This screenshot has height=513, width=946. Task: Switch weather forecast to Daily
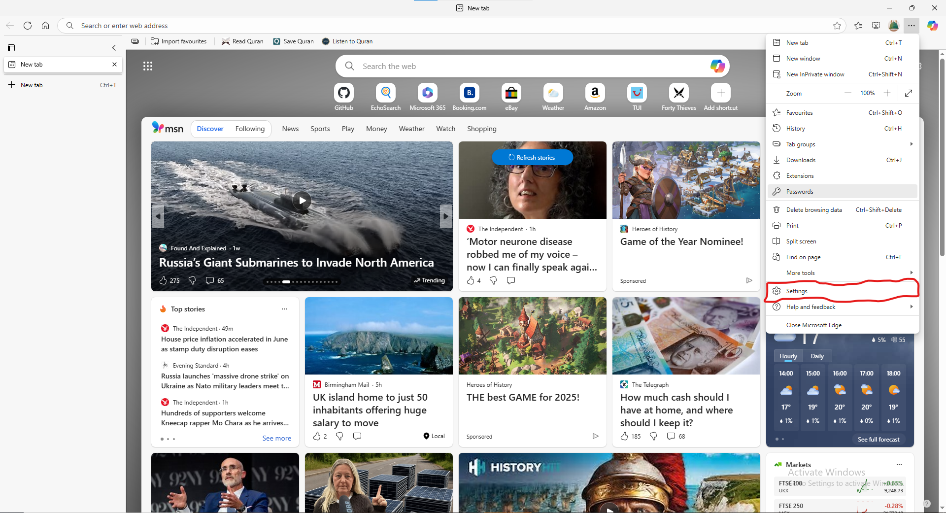[x=817, y=356]
